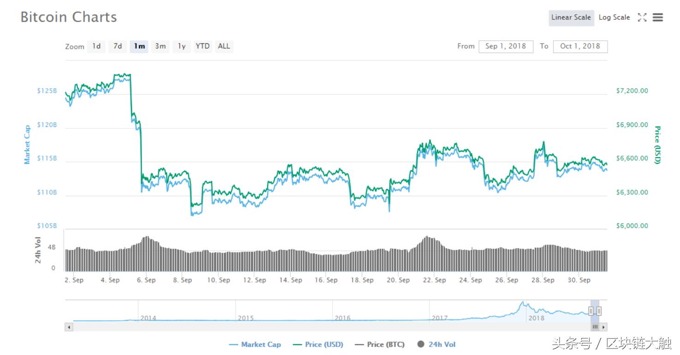Grab the left navigator range handle
The width and height of the screenshot is (680, 355).
tap(591, 311)
